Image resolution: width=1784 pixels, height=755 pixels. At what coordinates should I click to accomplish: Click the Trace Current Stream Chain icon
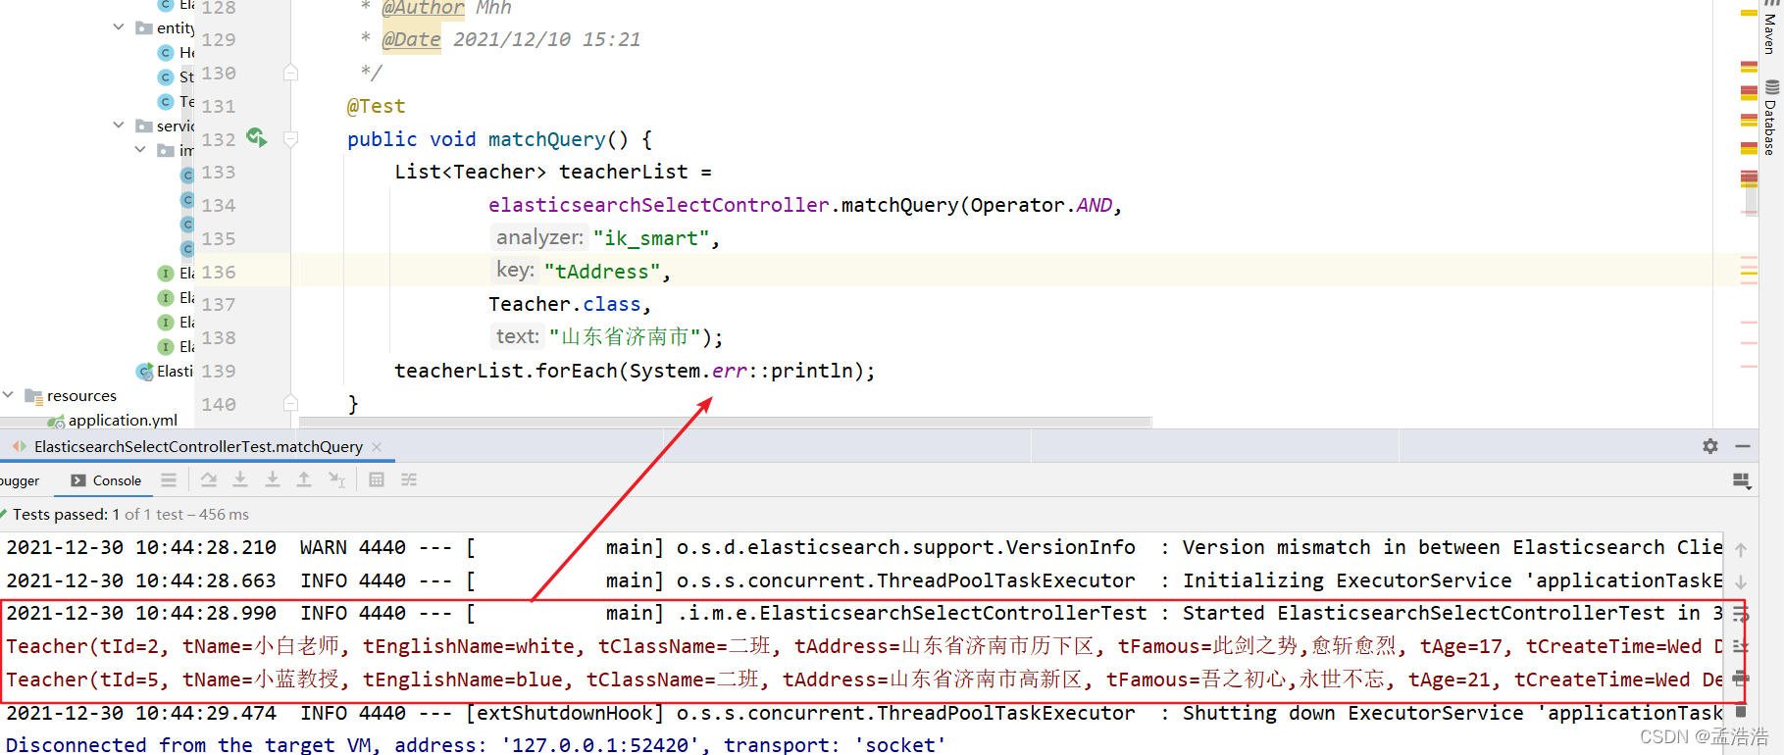click(x=409, y=479)
